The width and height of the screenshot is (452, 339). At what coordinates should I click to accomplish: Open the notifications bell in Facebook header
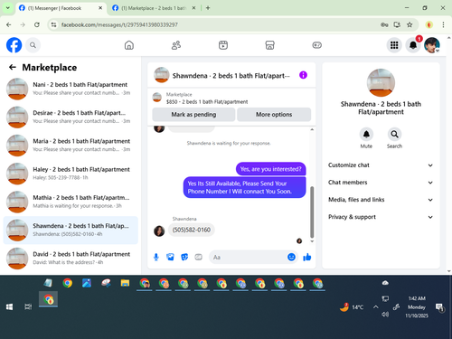(413, 45)
